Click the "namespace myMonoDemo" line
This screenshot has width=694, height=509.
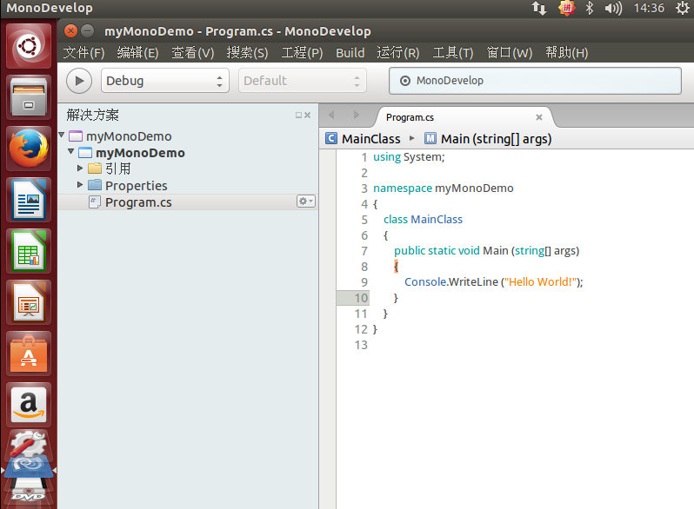(443, 188)
